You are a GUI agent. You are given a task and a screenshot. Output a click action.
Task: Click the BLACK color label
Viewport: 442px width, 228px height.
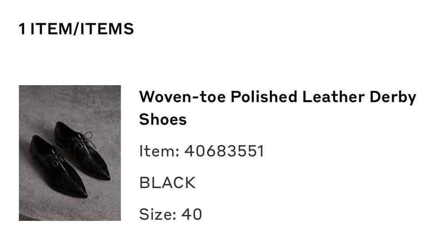click(x=167, y=183)
